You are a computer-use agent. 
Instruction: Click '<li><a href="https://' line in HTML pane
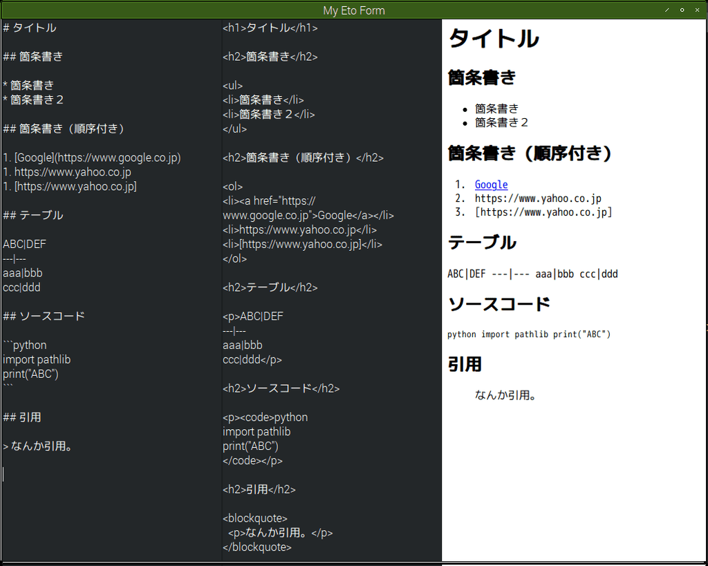click(x=269, y=201)
